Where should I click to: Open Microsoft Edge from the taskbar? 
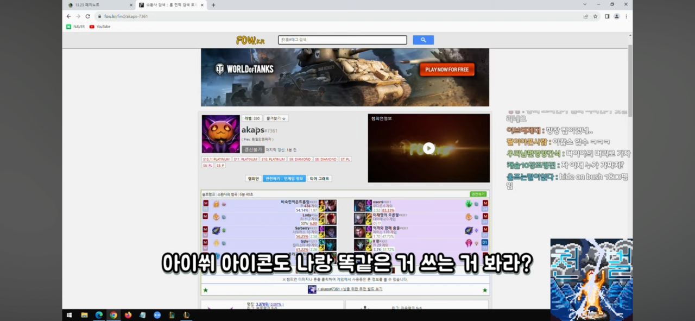point(99,315)
